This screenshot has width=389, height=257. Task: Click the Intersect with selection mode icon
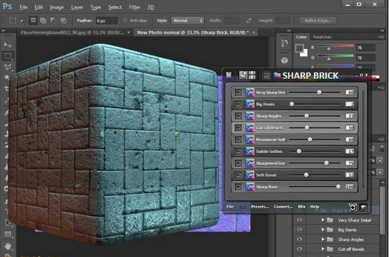coord(64,20)
